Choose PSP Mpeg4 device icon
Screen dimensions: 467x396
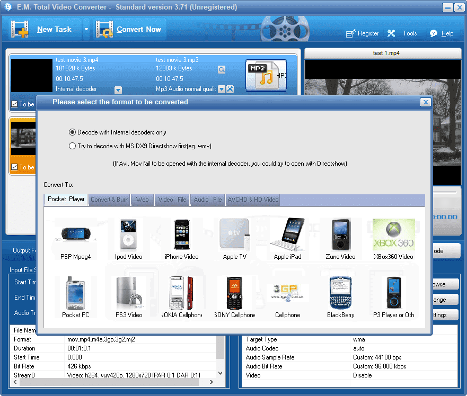tap(76, 235)
